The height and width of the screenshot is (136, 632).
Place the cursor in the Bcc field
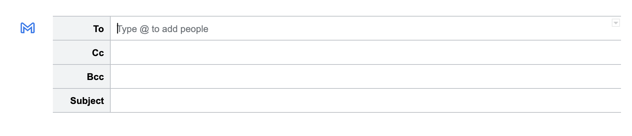[366, 76]
